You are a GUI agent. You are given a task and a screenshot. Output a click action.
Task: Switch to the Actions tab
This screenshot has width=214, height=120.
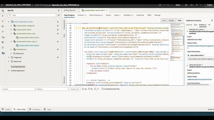[x=82, y=15]
